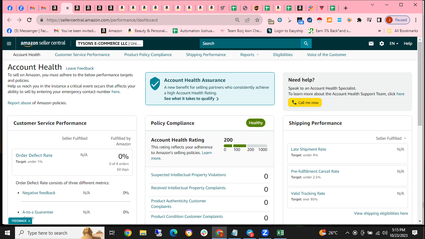Open the Late Shipment Rate metric
This screenshot has width=425, height=239.
pyautogui.click(x=309, y=149)
